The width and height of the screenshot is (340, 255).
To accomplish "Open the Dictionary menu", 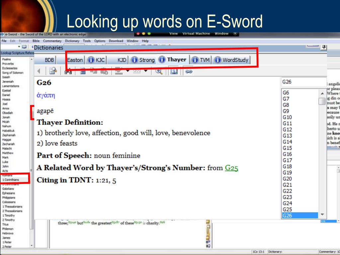I will [x=72, y=41].
